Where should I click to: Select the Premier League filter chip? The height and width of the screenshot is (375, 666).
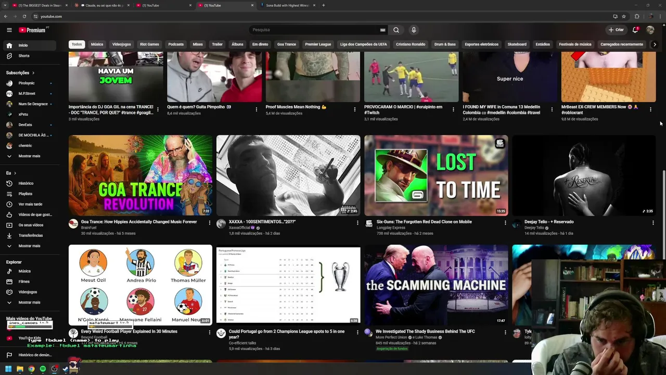click(x=318, y=44)
